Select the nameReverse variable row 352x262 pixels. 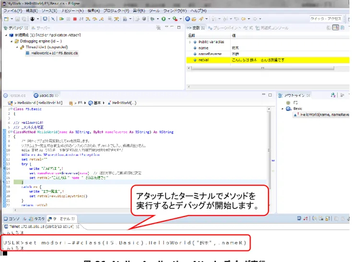pos(268,54)
